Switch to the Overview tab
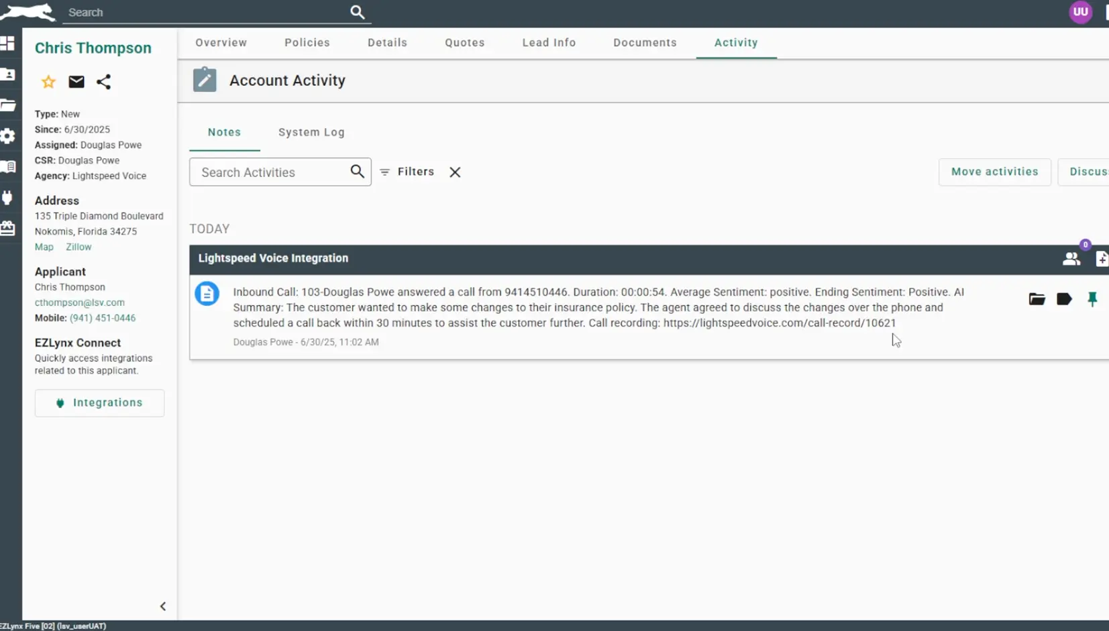 tap(221, 42)
